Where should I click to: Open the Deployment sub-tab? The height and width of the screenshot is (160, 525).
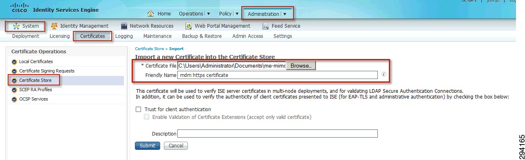pyautogui.click(x=26, y=36)
